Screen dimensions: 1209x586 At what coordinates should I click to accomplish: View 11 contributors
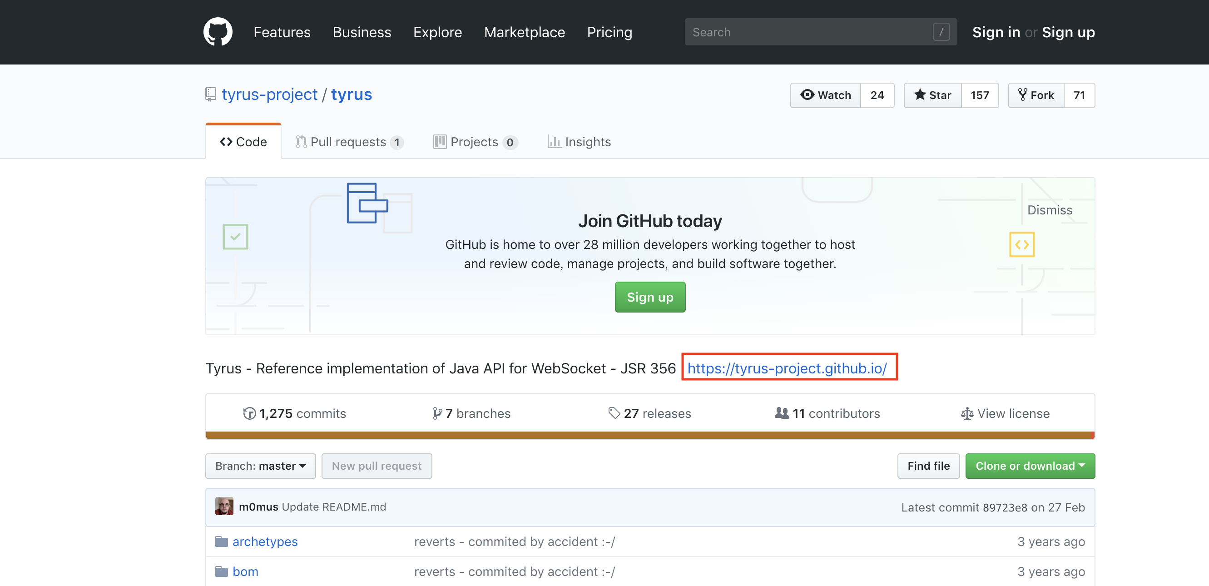827,413
